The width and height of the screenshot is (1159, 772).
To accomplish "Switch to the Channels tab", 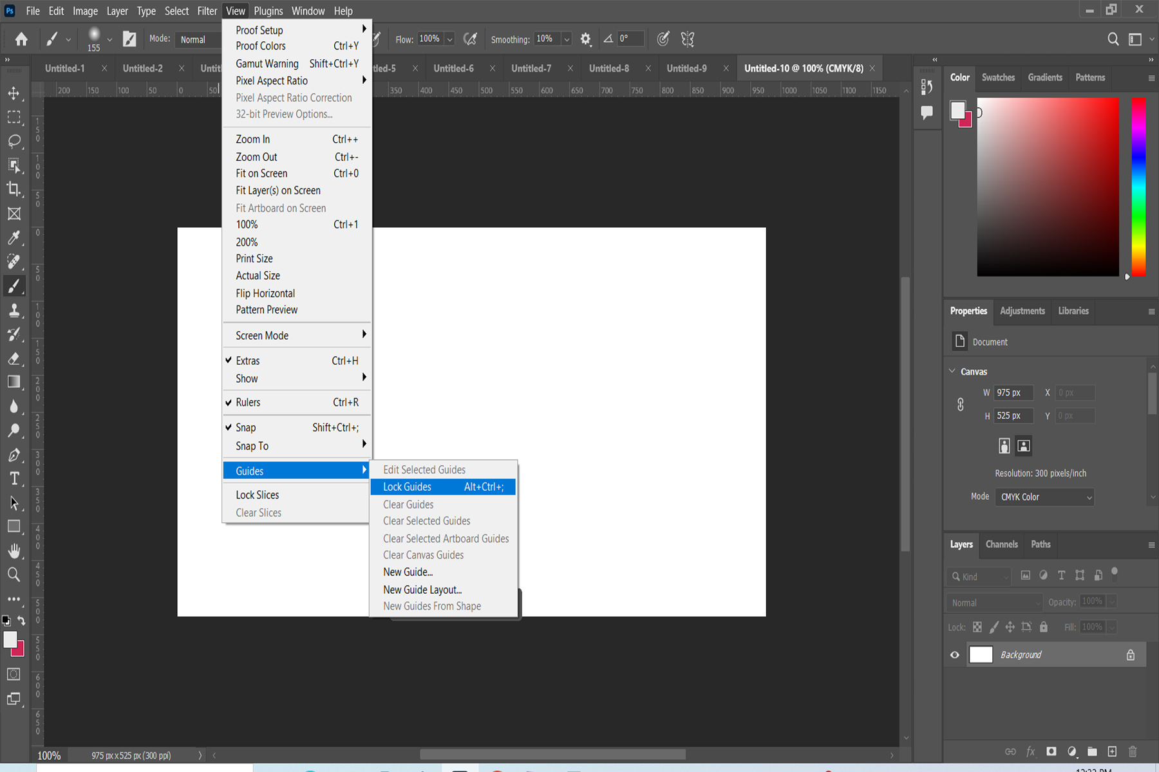I will (1001, 544).
